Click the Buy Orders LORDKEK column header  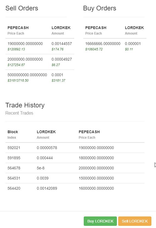click(x=134, y=28)
